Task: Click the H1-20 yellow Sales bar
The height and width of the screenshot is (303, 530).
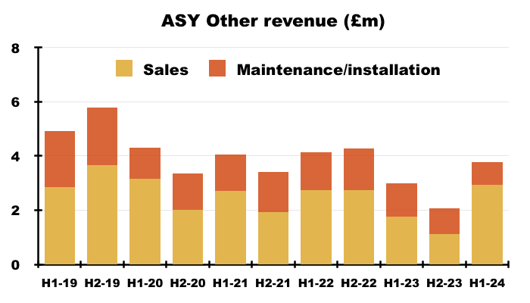Action: point(145,221)
